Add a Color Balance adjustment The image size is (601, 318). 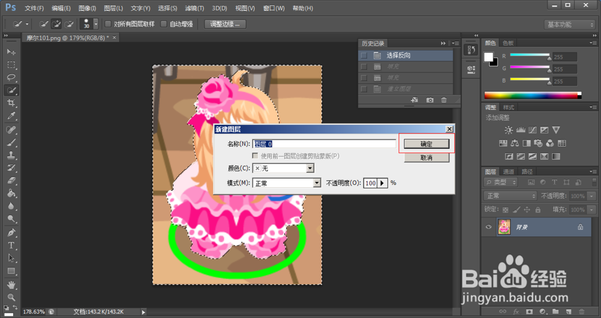coord(515,143)
